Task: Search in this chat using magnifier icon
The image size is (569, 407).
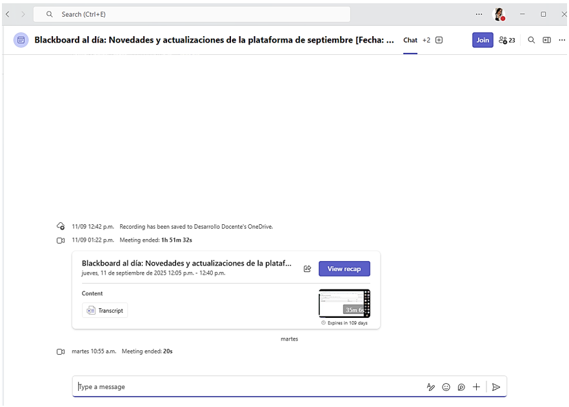Action: point(532,40)
